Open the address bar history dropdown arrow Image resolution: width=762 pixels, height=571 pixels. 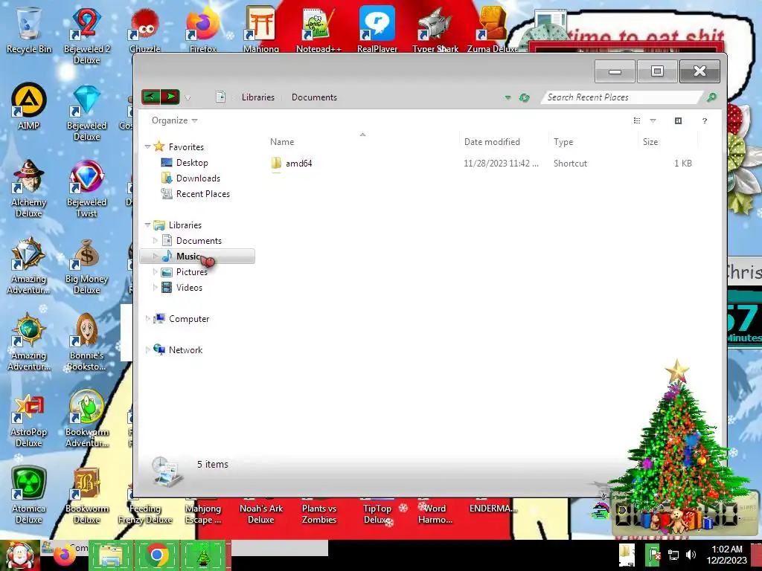[x=508, y=97]
